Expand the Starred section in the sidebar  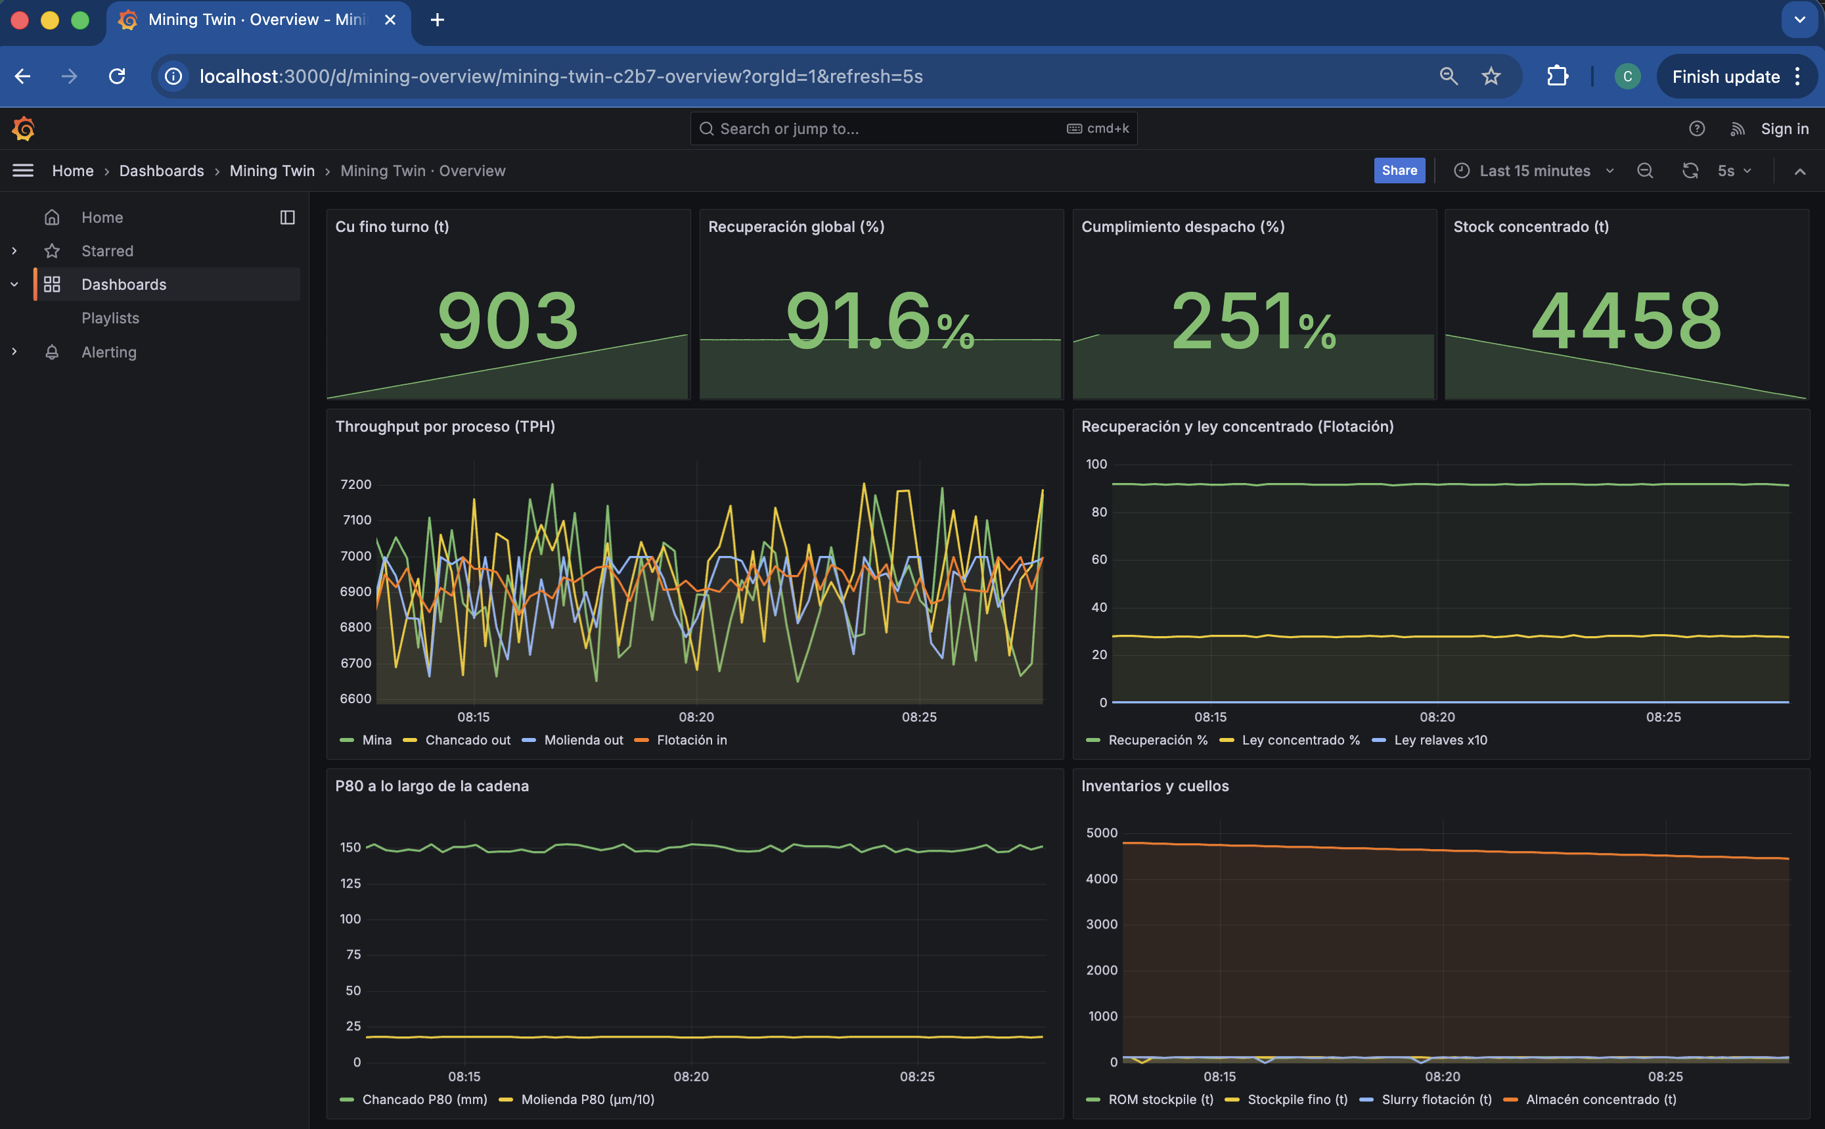point(14,251)
